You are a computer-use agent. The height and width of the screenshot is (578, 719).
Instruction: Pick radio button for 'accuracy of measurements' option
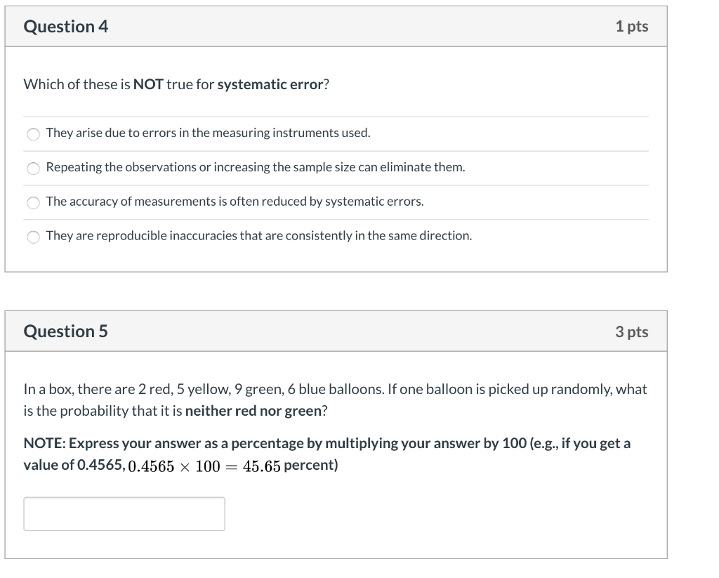pyautogui.click(x=33, y=203)
